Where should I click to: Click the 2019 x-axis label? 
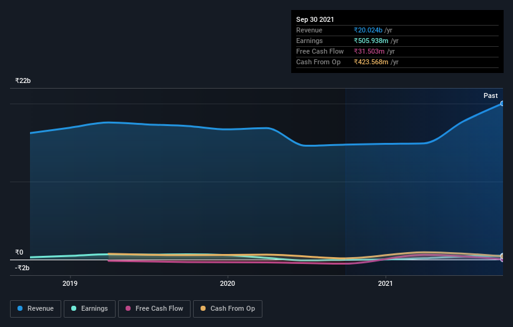point(70,283)
